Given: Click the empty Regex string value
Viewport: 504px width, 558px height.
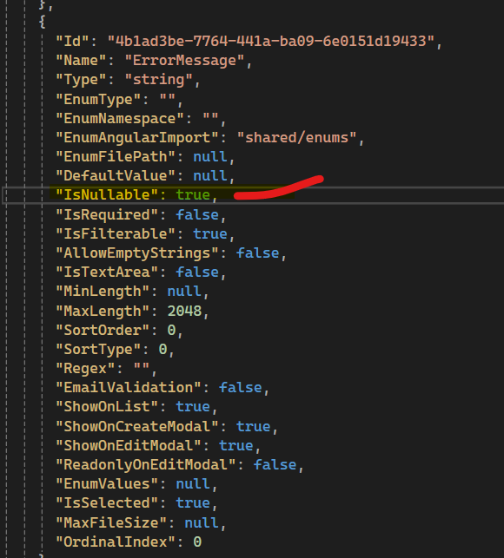Looking at the screenshot, I should [142, 369].
